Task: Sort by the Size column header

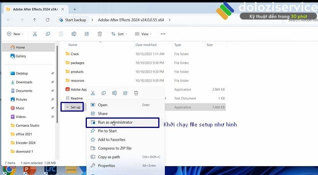Action: [209, 45]
